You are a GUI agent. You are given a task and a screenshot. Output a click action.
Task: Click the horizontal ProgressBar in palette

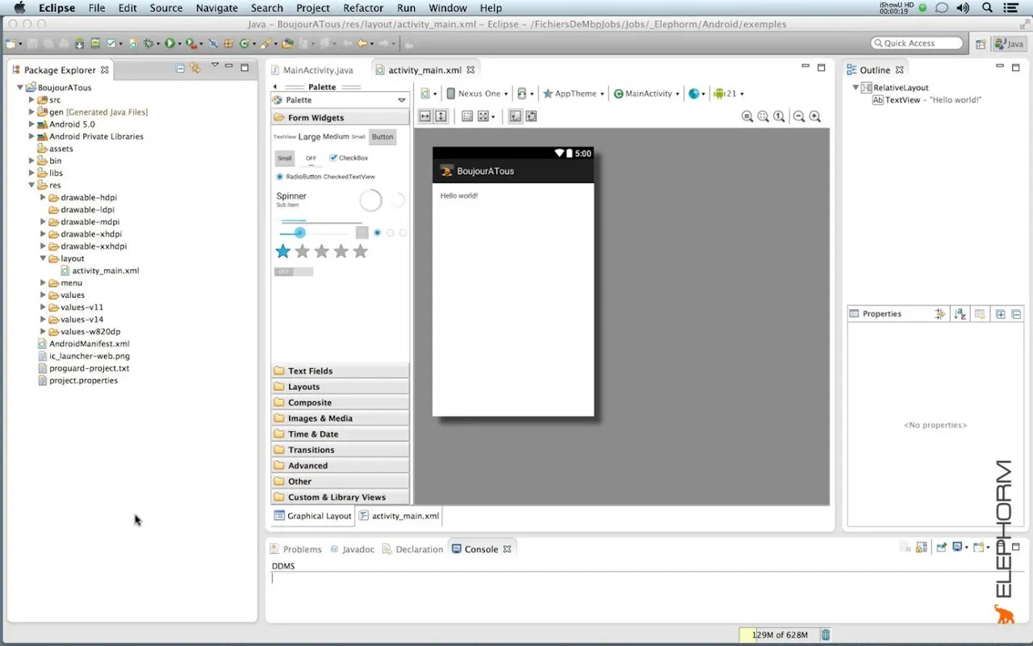[320, 220]
